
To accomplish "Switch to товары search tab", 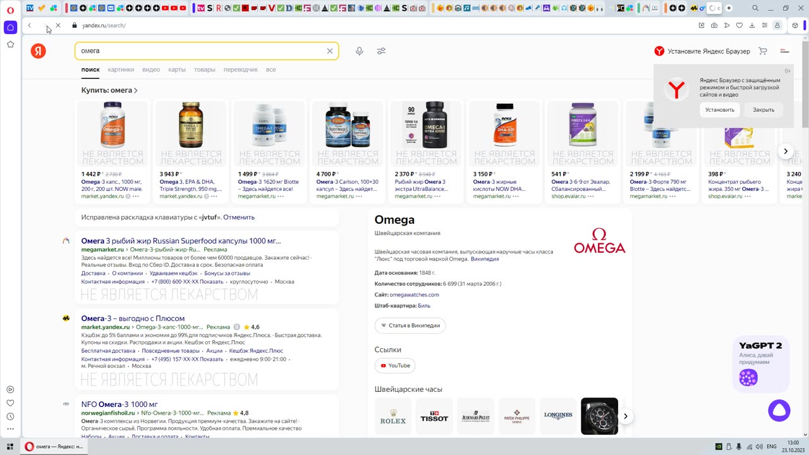I will coord(205,70).
